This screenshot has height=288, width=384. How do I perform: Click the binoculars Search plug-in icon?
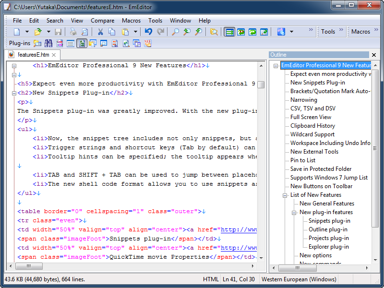click(48, 43)
